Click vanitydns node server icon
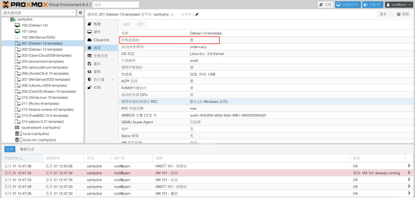Screen dimensions: 415x198 point(13,20)
